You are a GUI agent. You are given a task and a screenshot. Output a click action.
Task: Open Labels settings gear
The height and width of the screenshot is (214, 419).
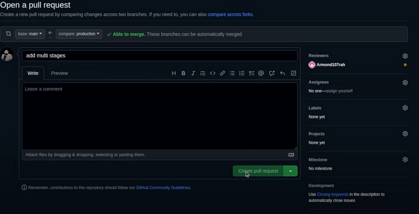click(405, 107)
